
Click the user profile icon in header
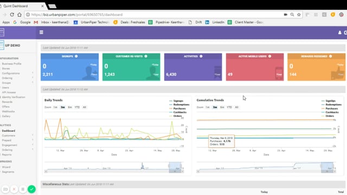click(x=340, y=32)
